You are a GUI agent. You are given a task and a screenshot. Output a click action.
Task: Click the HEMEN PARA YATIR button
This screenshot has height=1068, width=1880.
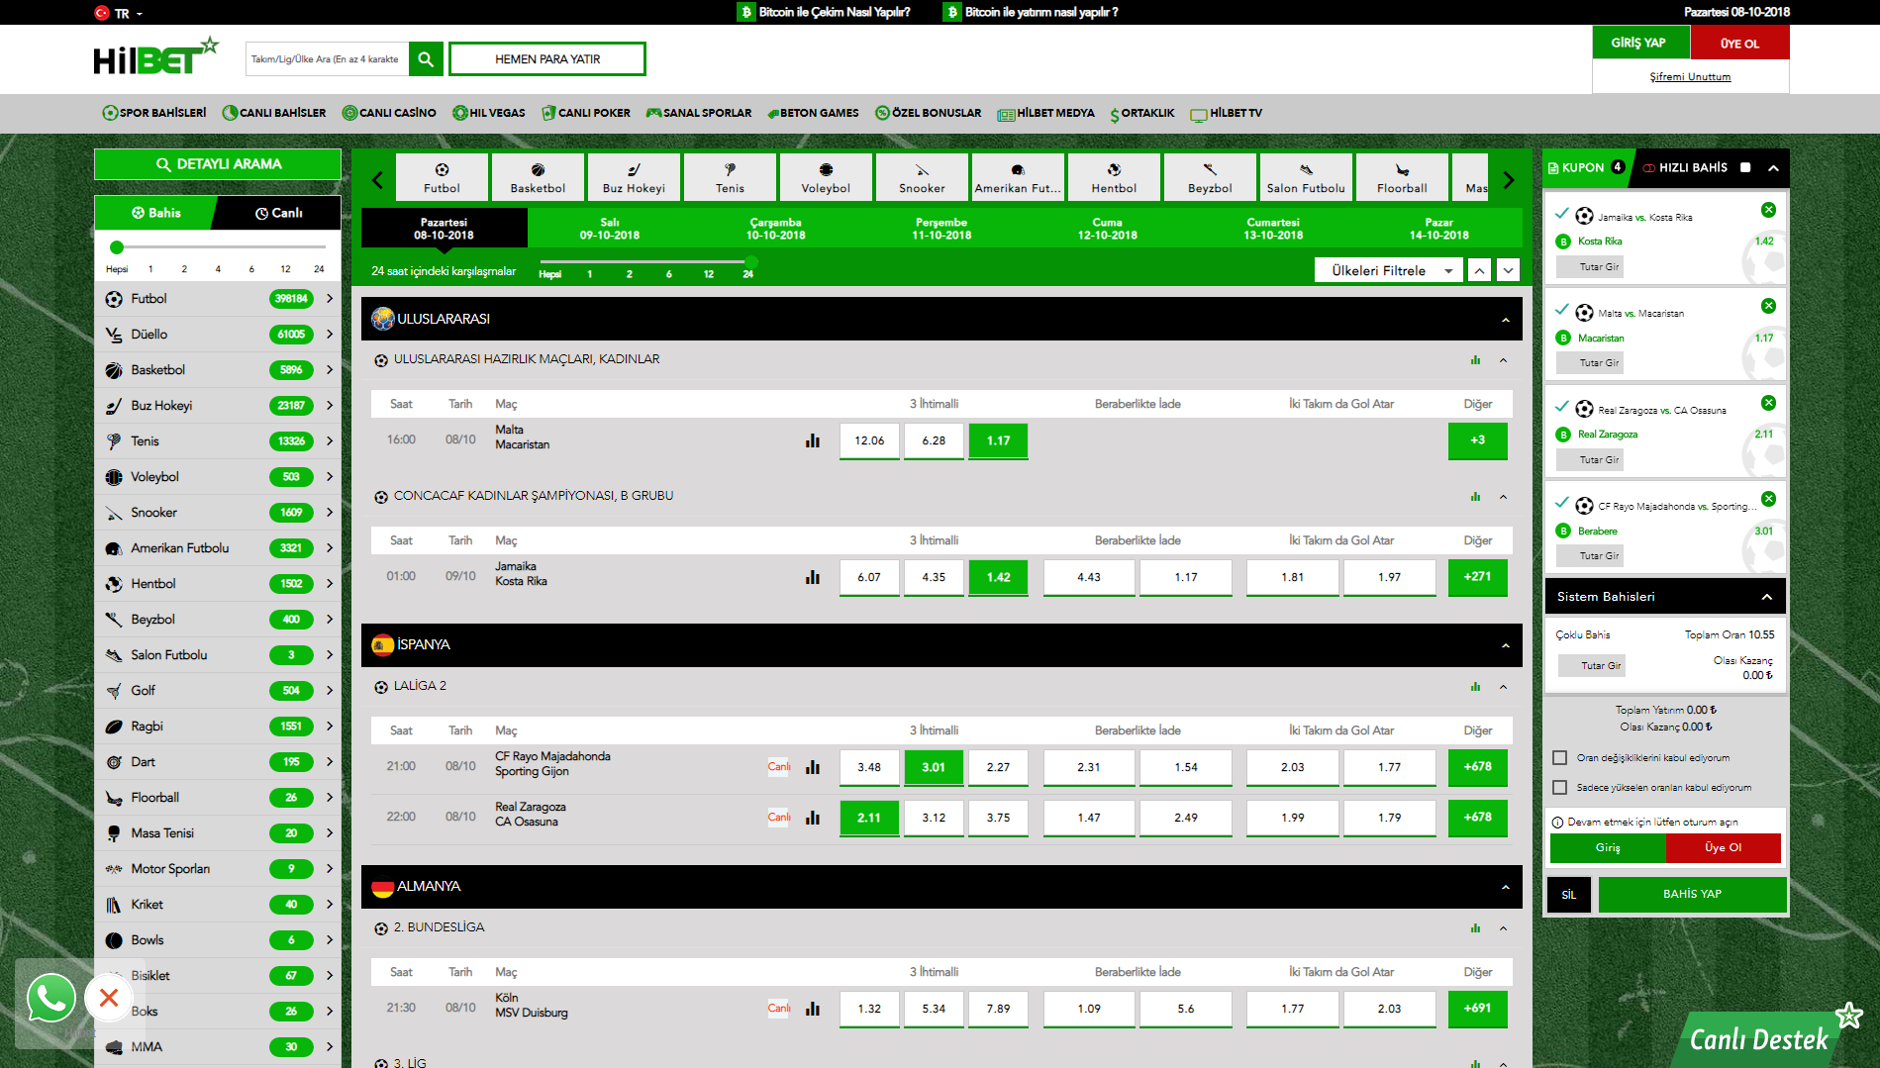(547, 59)
